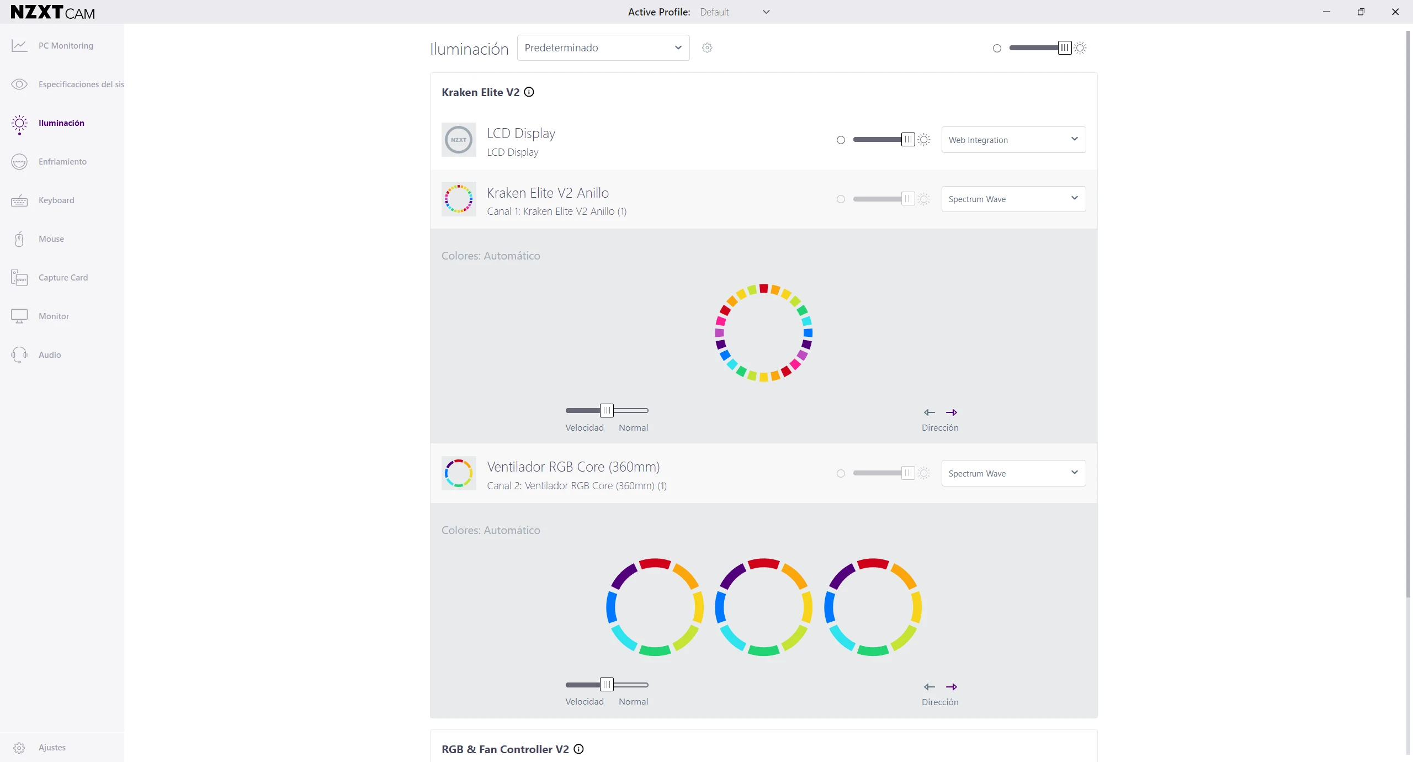This screenshot has width=1413, height=762.
Task: Set Kraken Anillo direction to right arrow
Action: pyautogui.click(x=952, y=412)
